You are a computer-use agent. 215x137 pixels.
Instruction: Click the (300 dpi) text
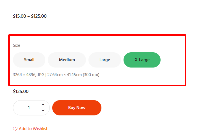pyautogui.click(x=91, y=75)
